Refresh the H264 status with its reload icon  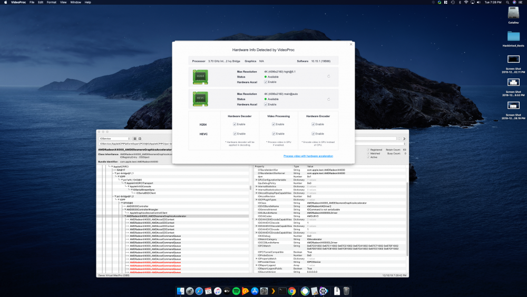[x=329, y=76]
